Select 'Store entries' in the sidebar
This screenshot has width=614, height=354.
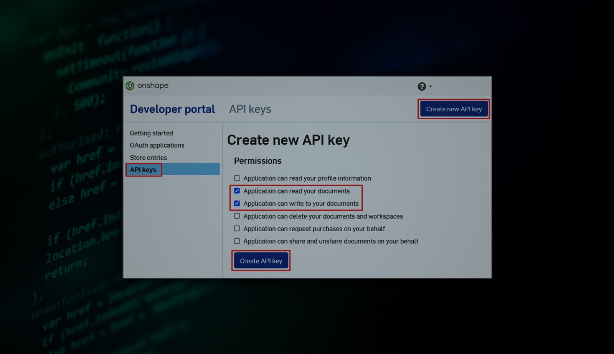pyautogui.click(x=149, y=158)
